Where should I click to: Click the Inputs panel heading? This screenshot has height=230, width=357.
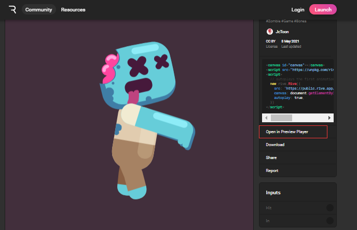point(273,193)
